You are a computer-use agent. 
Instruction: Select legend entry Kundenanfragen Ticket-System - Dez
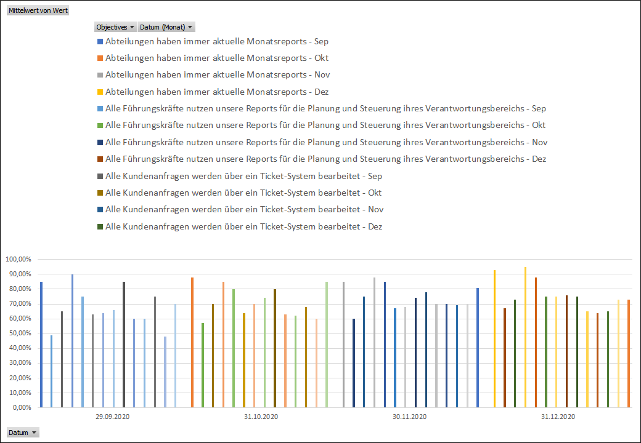(x=240, y=226)
